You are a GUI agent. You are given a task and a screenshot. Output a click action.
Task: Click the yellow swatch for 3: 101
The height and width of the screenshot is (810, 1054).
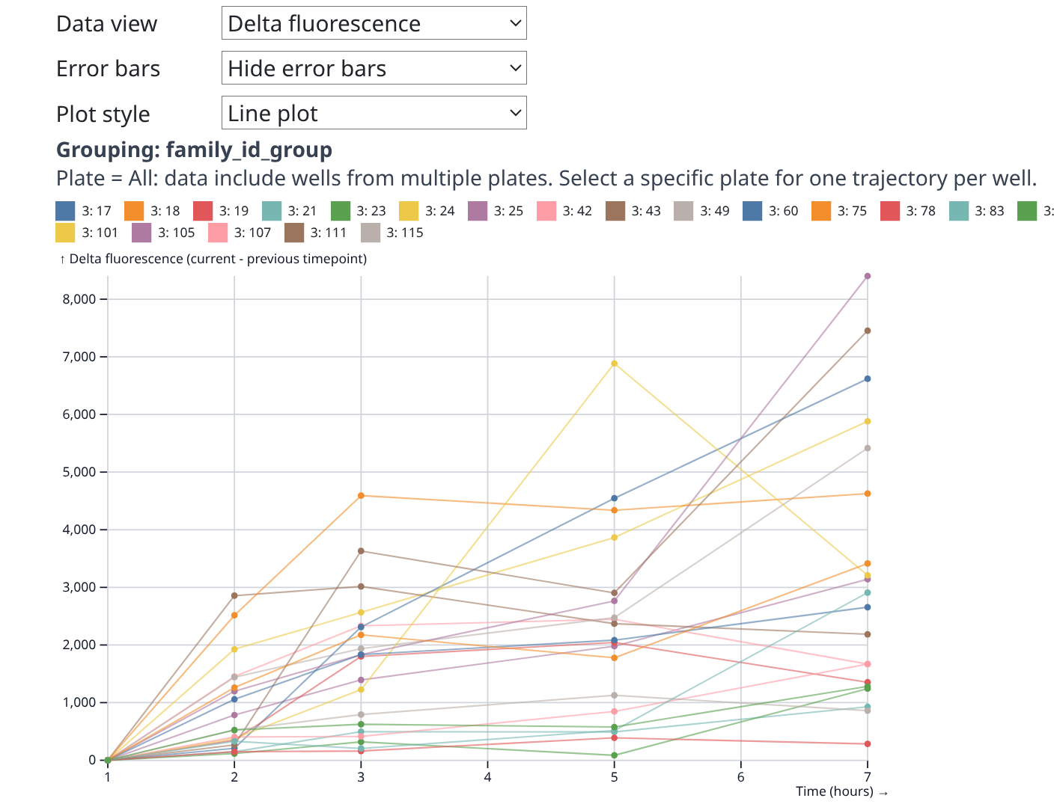tap(66, 233)
